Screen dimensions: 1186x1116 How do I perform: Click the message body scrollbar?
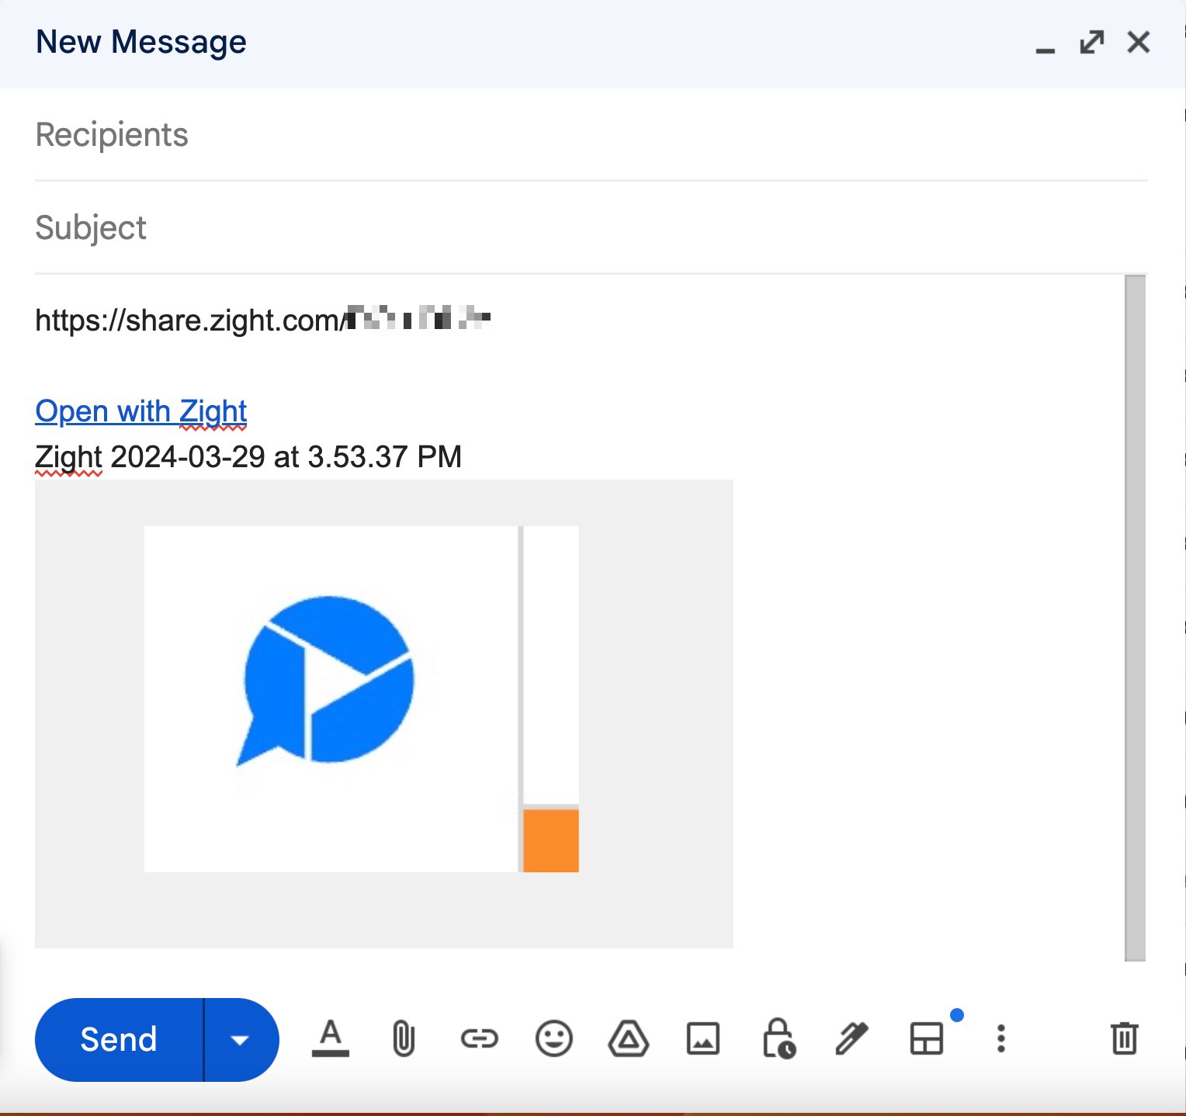pos(1135,618)
